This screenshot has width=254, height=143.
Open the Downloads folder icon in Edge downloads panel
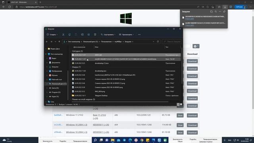(212, 12)
